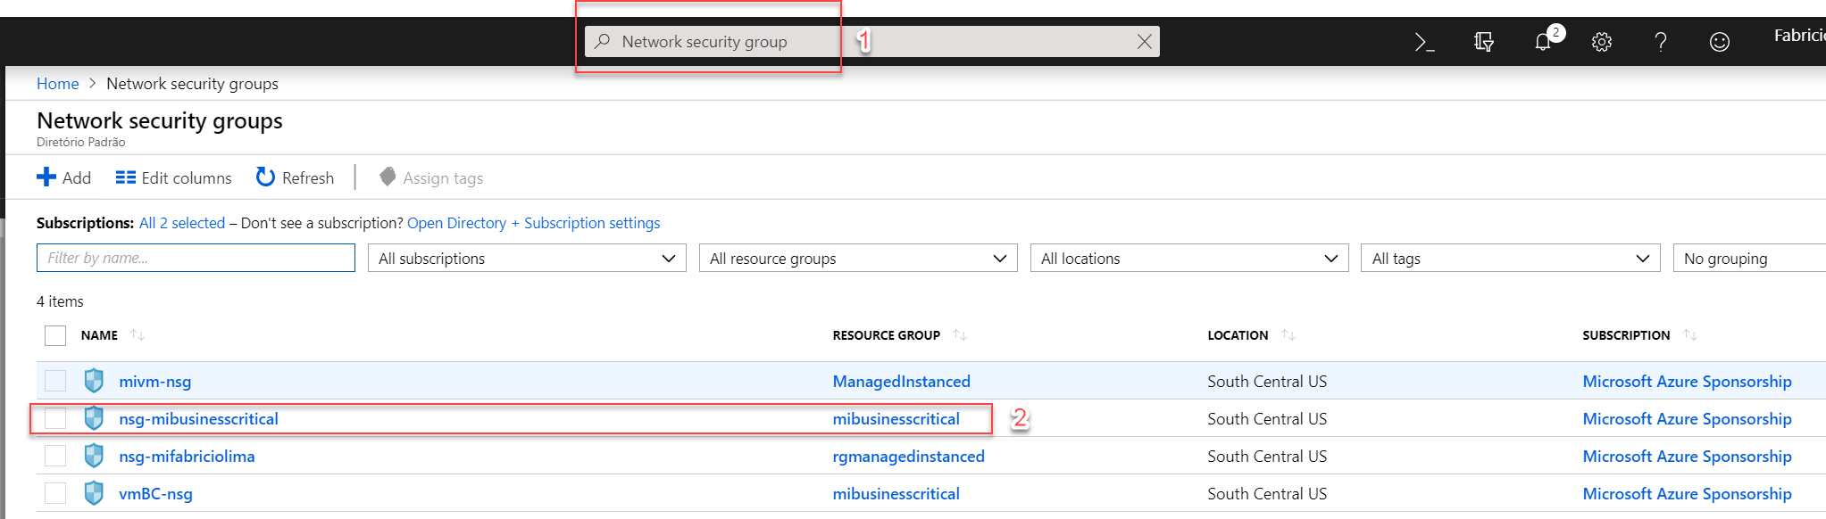Image resolution: width=1826 pixels, height=519 pixels.
Task: Click the Refresh button
Action: [x=296, y=178]
